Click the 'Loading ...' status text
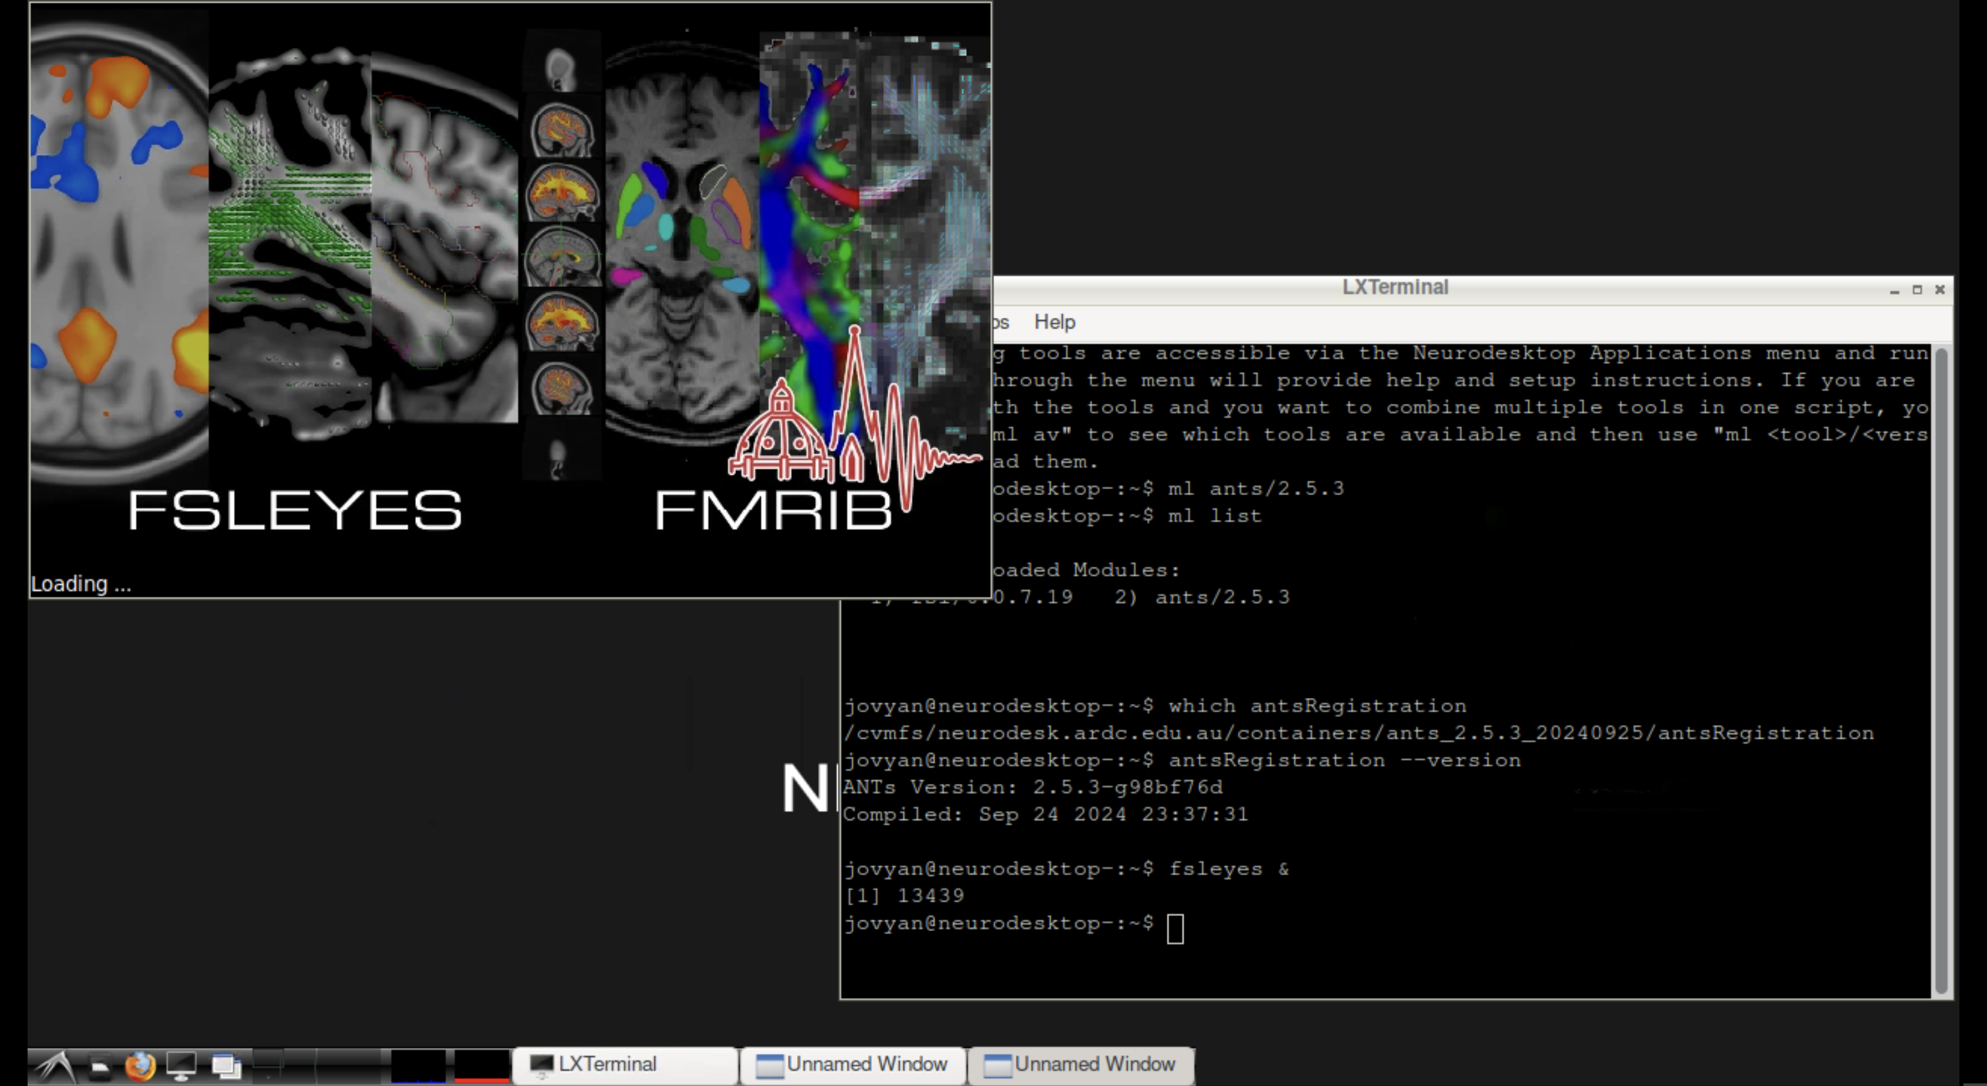The height and width of the screenshot is (1086, 1987). tap(81, 584)
